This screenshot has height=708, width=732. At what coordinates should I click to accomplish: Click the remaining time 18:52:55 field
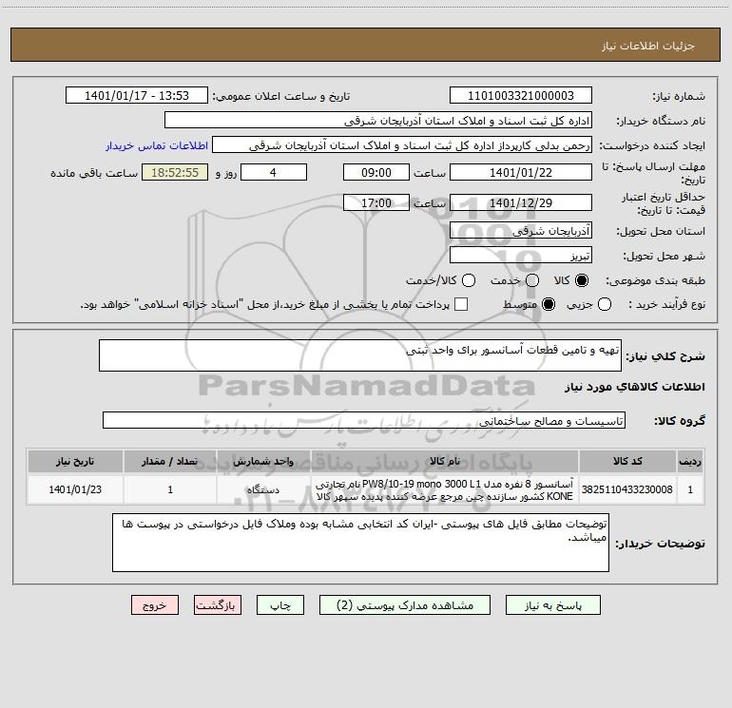[x=175, y=172]
